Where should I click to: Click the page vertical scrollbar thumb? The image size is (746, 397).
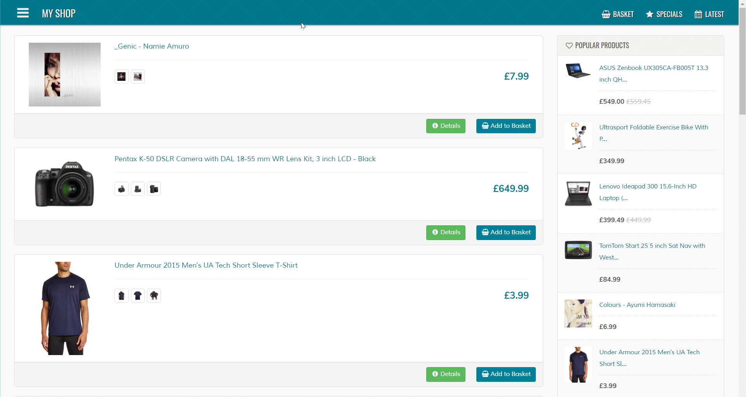click(742, 61)
